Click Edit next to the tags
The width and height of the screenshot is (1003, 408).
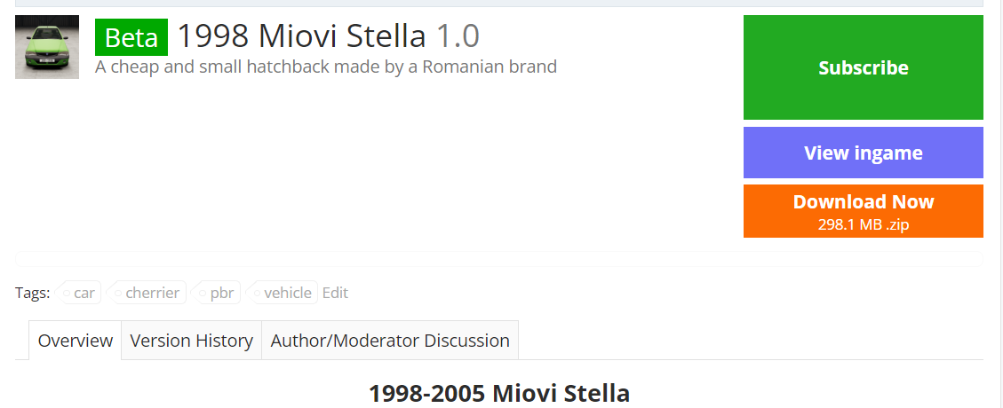coord(335,293)
